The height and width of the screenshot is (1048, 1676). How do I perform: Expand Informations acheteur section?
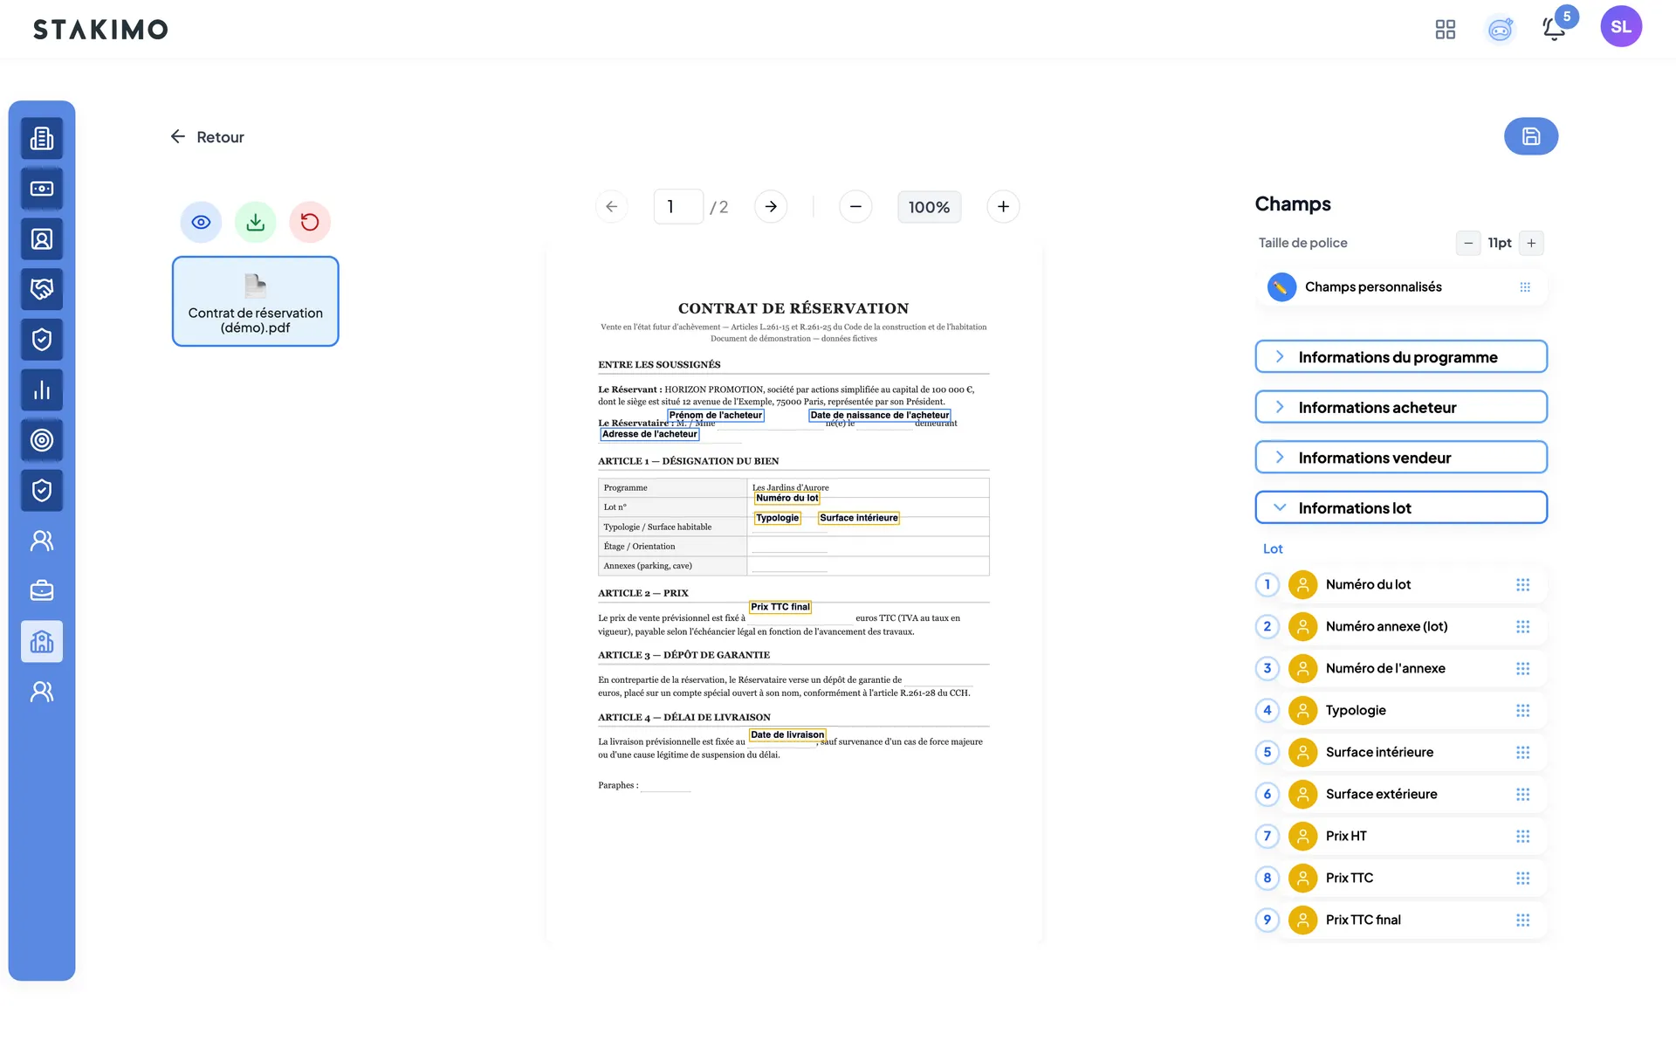(x=1401, y=407)
